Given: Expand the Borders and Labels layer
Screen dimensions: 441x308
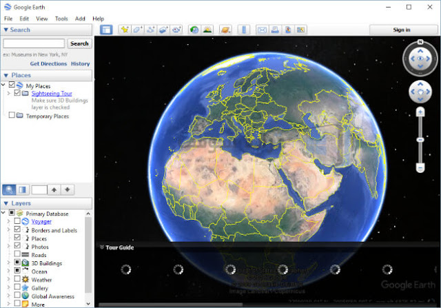Looking at the screenshot, I should click(9, 230).
